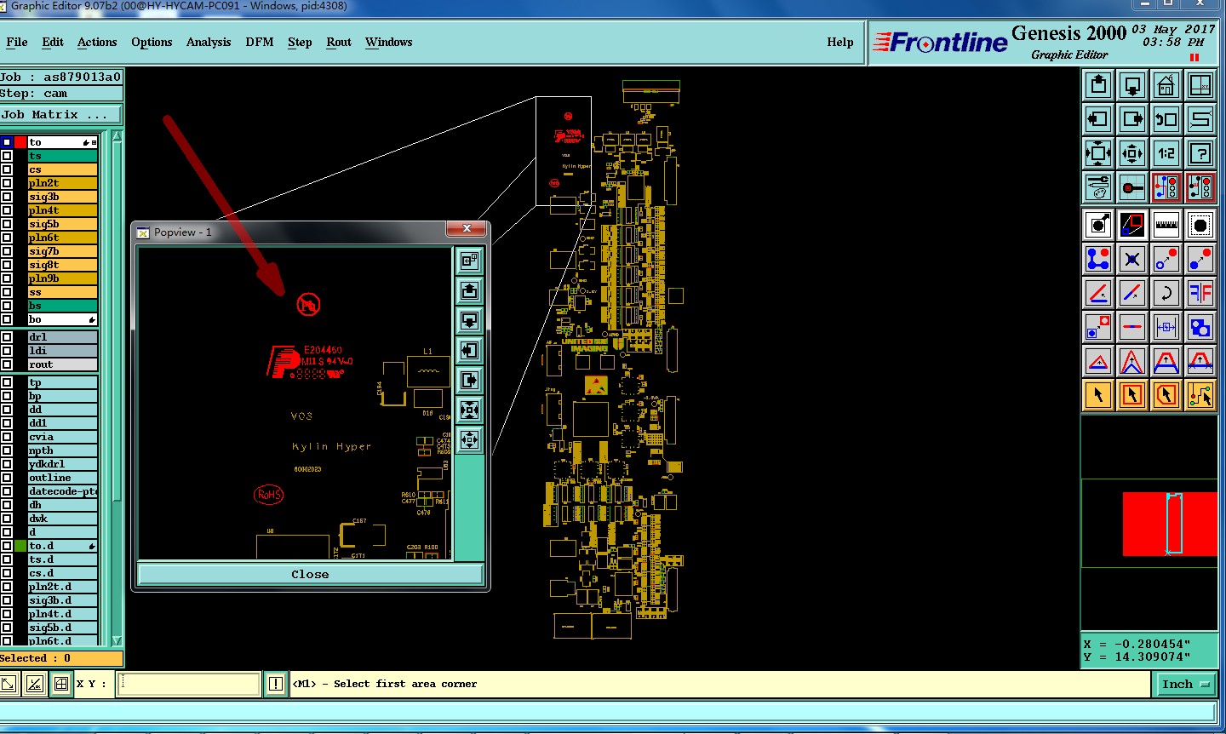Viewport: 1226px width, 734px height.
Task: Click the Job Matrix button
Action: (60, 115)
